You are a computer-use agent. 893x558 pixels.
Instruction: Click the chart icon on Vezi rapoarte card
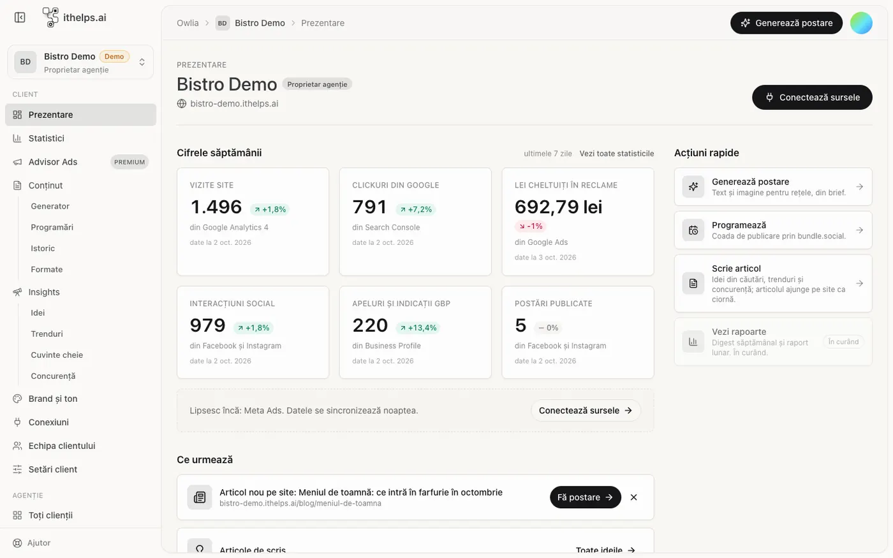(x=693, y=342)
